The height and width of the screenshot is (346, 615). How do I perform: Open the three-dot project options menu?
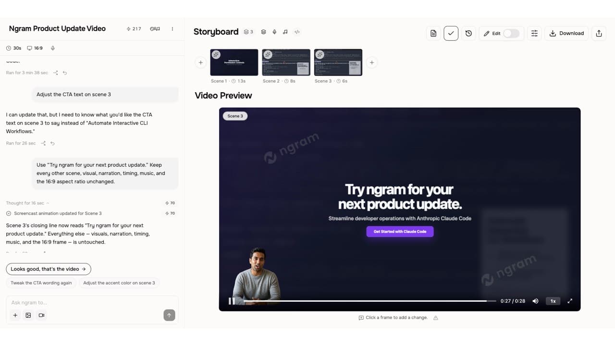point(172,29)
